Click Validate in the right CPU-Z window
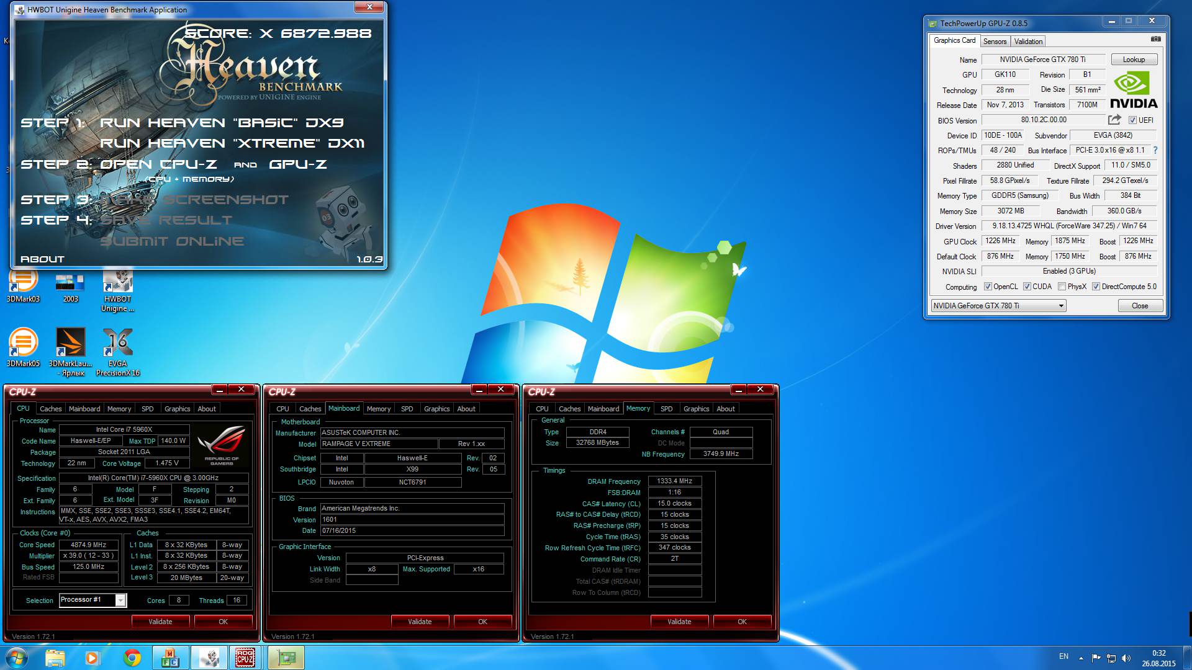The height and width of the screenshot is (670, 1192). click(x=679, y=622)
